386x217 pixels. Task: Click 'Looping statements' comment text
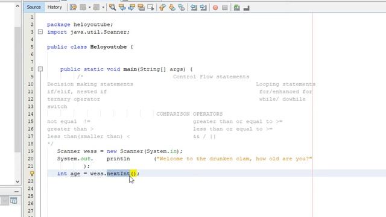285,84
